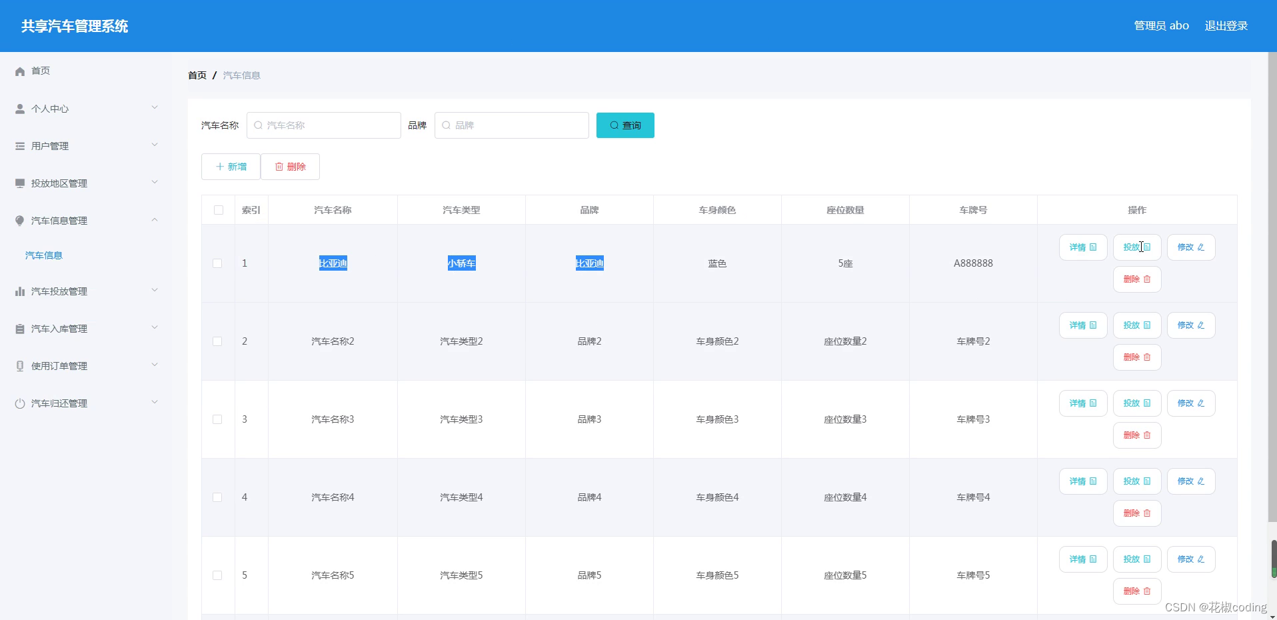Expand the 投放地区管理 menu arrow
This screenshot has width=1277, height=620.
[x=155, y=182]
